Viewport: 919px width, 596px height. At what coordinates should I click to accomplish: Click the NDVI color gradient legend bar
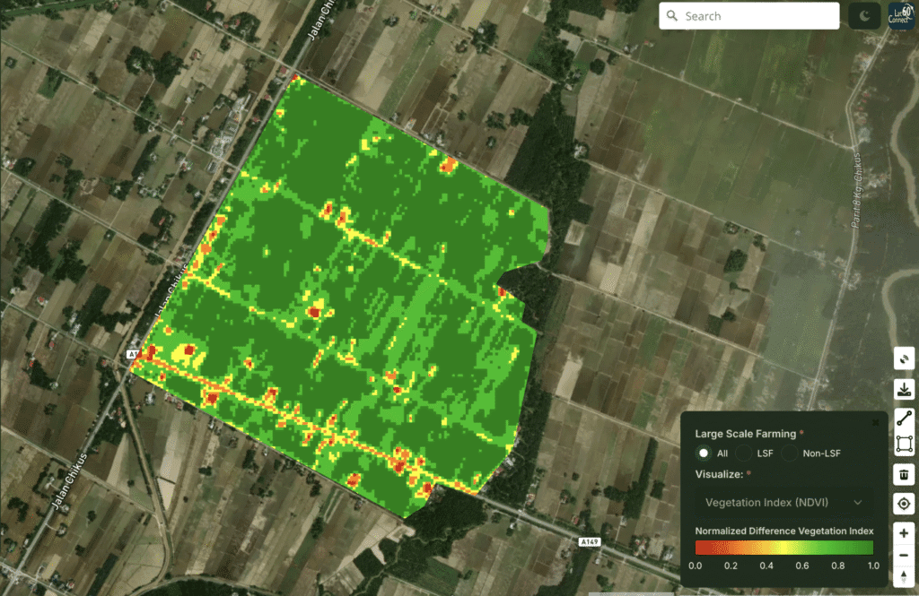[x=783, y=548]
